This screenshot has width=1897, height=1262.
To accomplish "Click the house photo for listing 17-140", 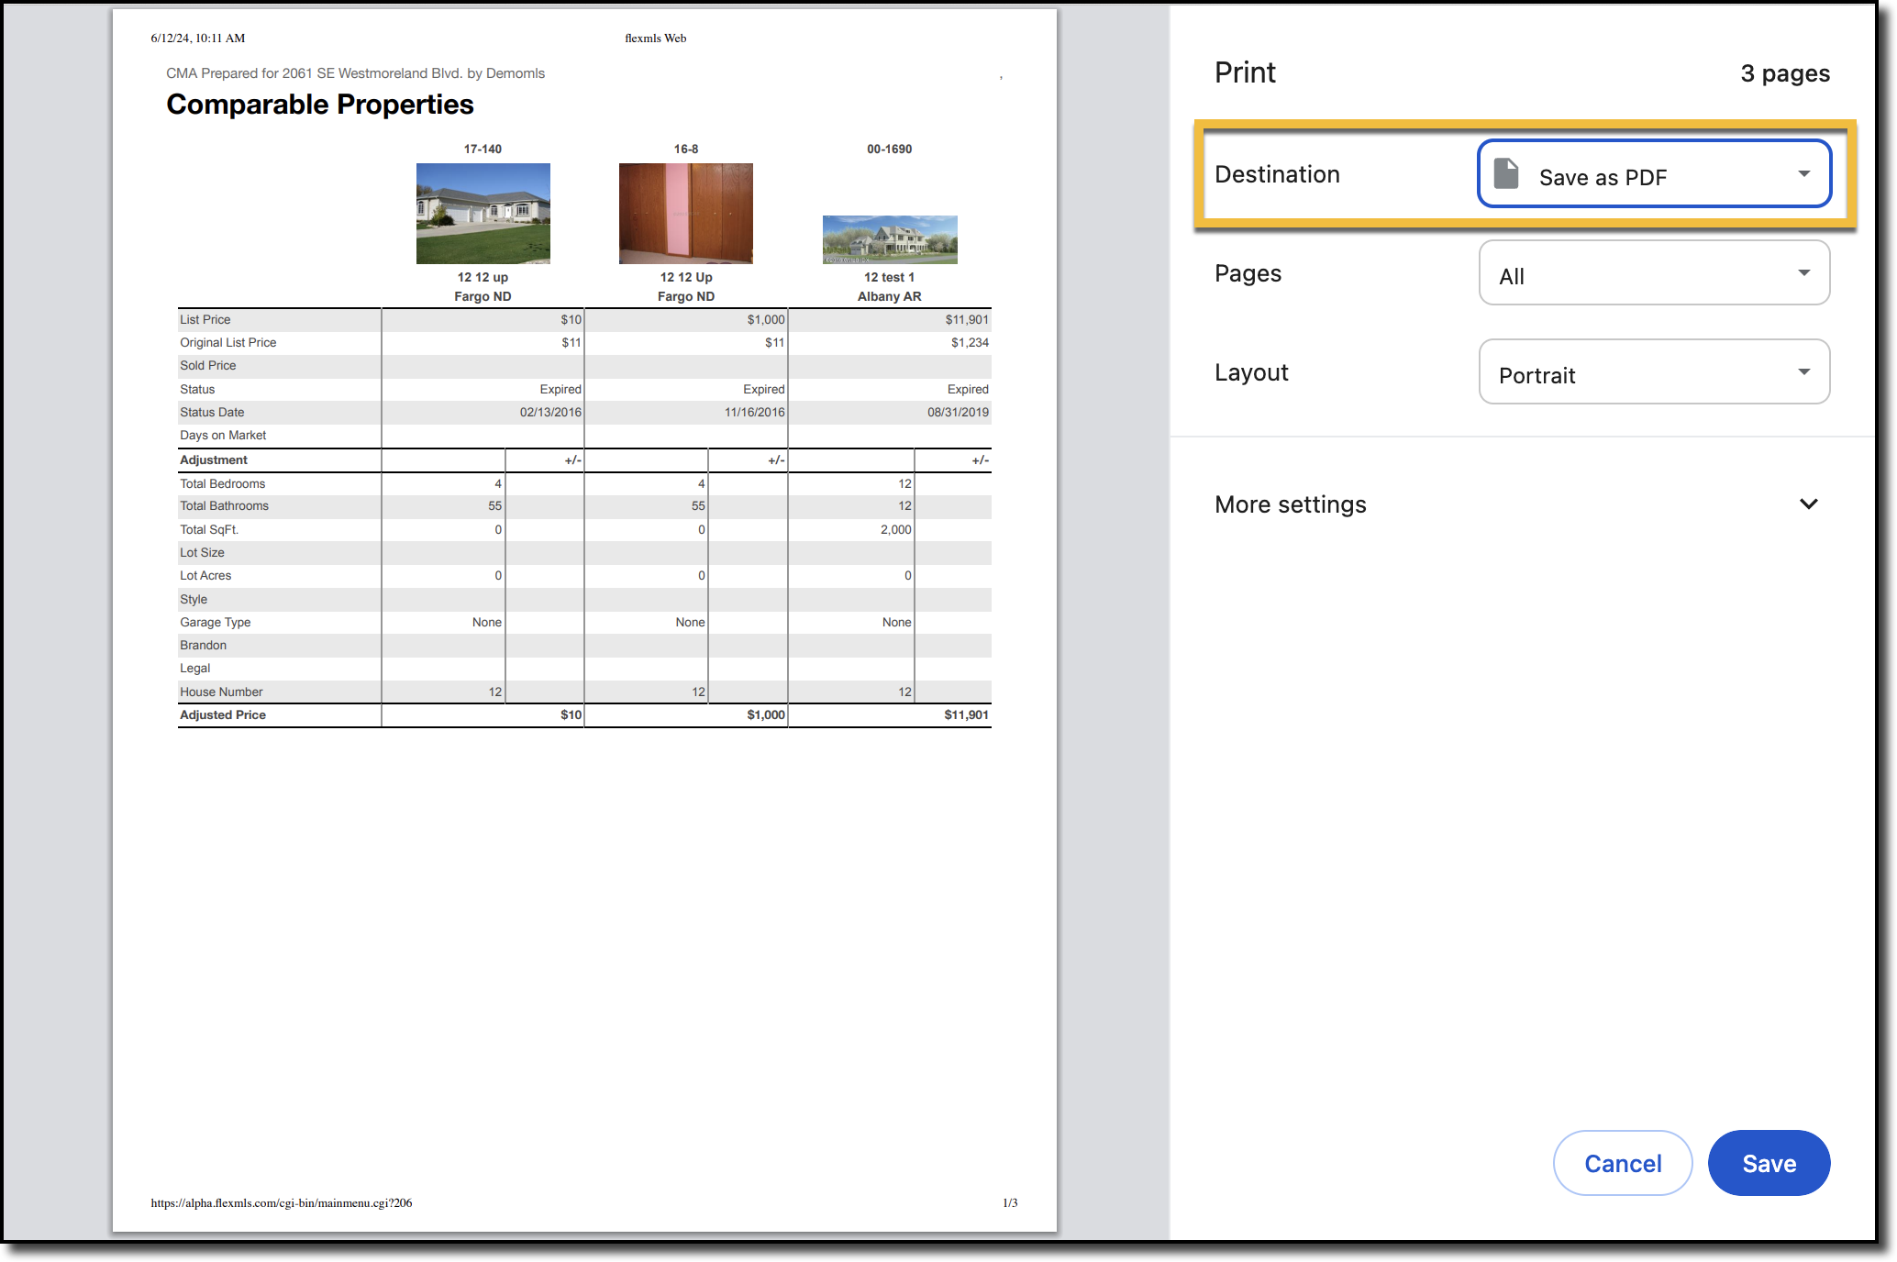I will click(x=483, y=213).
